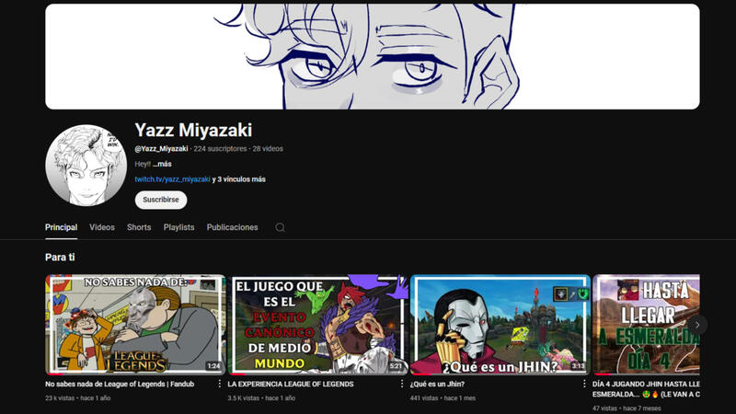The width and height of the screenshot is (736, 414).
Task: Select the Playlists tab
Action: click(x=178, y=227)
